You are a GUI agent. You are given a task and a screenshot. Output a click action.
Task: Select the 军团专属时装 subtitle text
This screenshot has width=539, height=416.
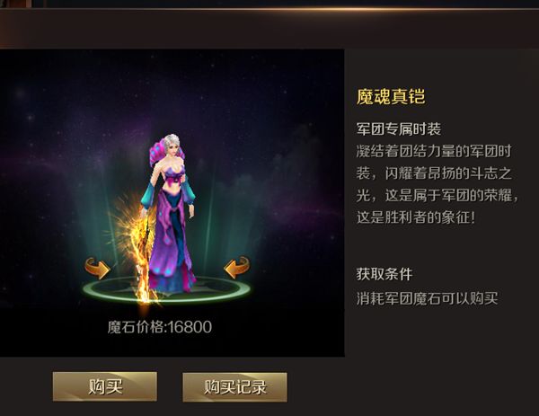(398, 129)
